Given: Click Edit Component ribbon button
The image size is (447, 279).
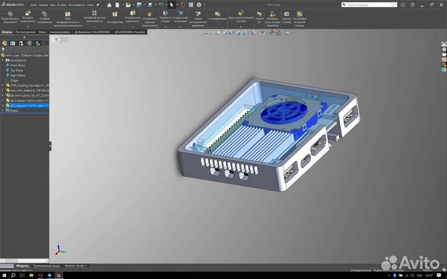Looking at the screenshot, I should (10, 17).
